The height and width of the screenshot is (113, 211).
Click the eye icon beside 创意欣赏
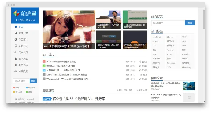click(16, 71)
